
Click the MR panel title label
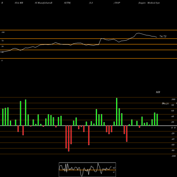(158, 92)
